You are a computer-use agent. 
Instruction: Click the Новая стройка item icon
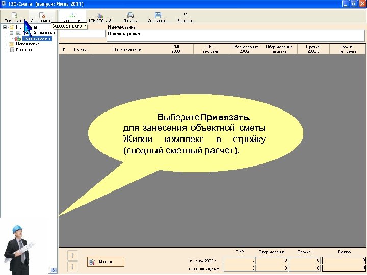click(x=18, y=38)
